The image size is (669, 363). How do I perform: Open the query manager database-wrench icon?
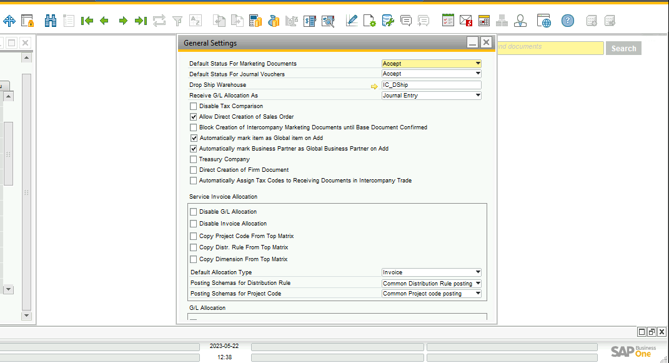pos(388,21)
